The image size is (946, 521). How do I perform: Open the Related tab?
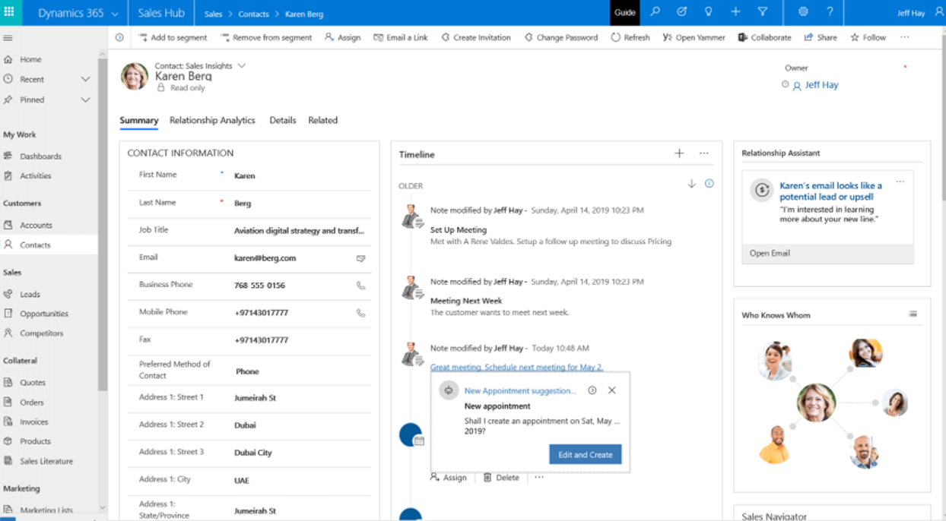(323, 121)
